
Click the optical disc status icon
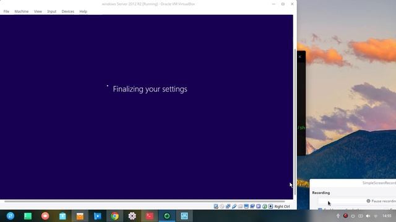pos(222,207)
